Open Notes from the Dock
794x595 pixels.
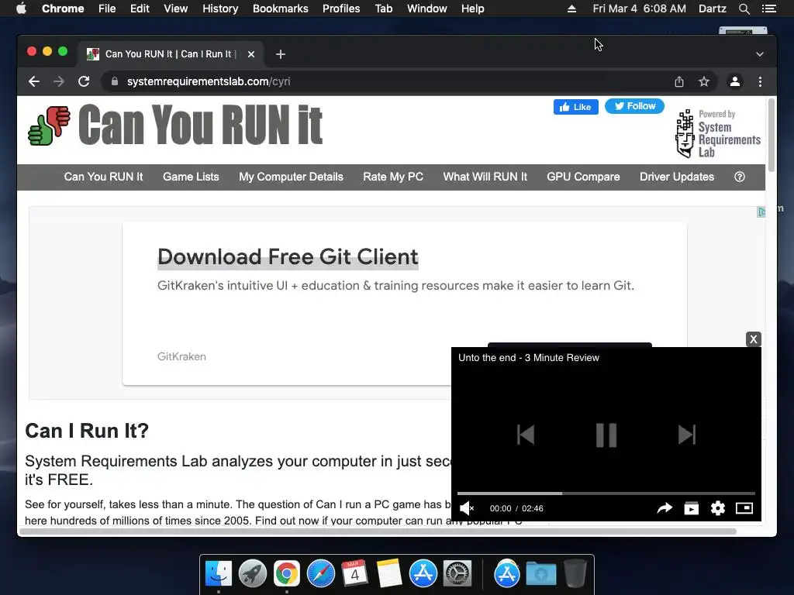(389, 574)
